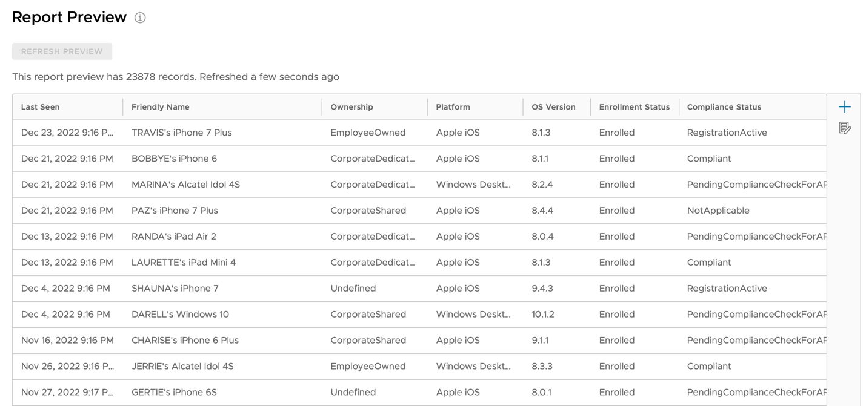Viewport: 866px width, 406px height.
Task: Click the NotApplicable compliance status cell
Action: 718,211
